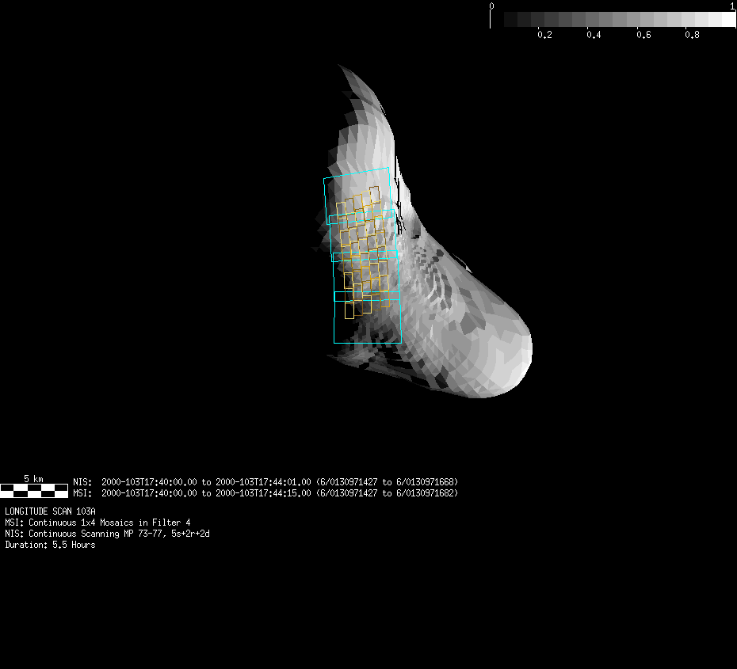
Task: Click the 0.2 tick label on grayscale legend
Action: (544, 35)
